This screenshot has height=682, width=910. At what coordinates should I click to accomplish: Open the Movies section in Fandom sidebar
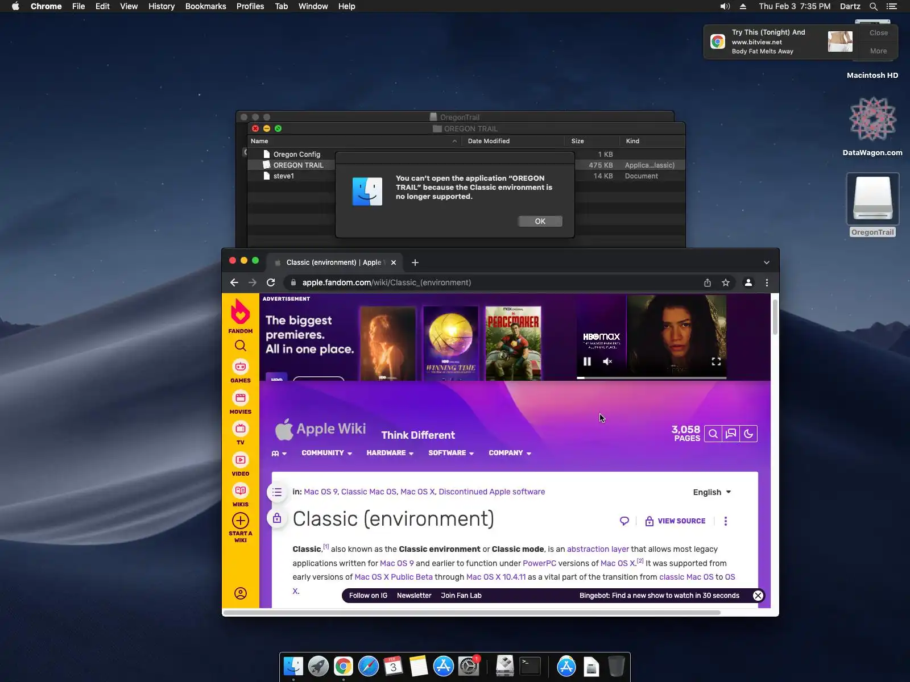(241, 402)
